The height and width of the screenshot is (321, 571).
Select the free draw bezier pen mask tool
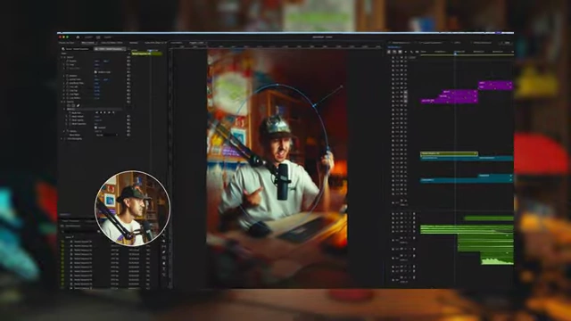78,105
